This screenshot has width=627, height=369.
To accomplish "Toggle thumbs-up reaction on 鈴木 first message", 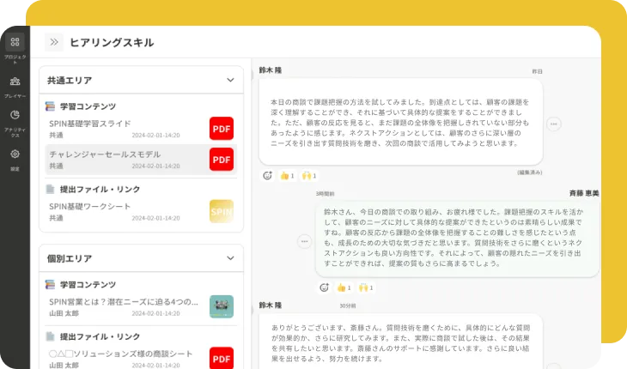I will pos(288,176).
